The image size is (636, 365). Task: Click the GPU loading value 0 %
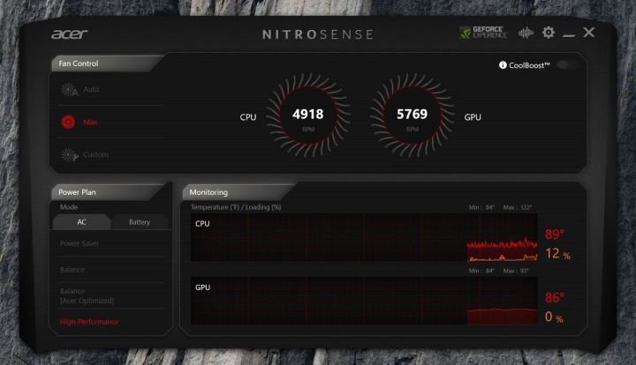click(554, 317)
